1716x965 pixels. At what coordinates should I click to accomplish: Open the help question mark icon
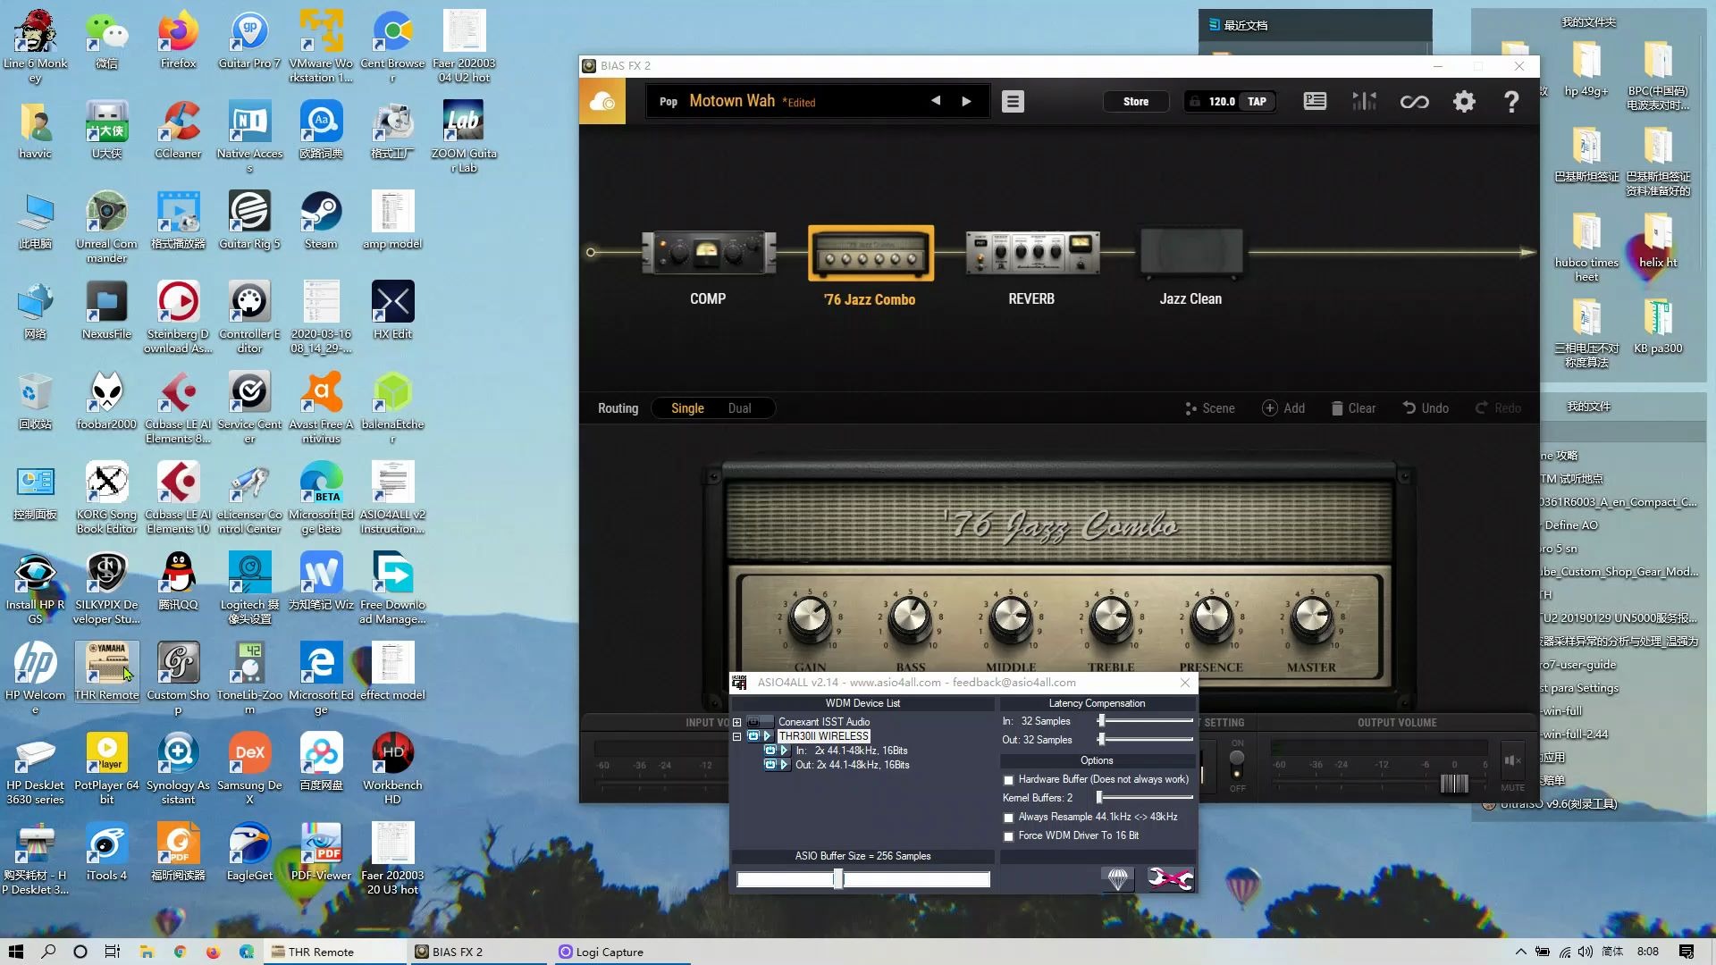[1511, 102]
